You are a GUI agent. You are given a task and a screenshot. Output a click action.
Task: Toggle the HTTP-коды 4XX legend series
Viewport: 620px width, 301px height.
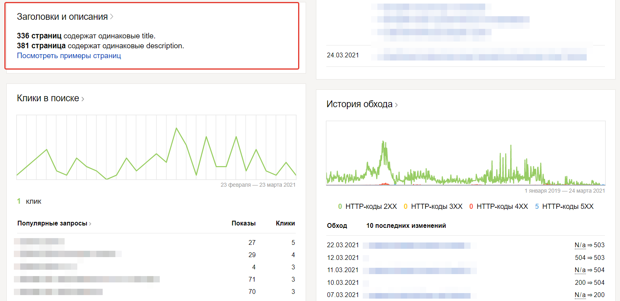pyautogui.click(x=498, y=206)
